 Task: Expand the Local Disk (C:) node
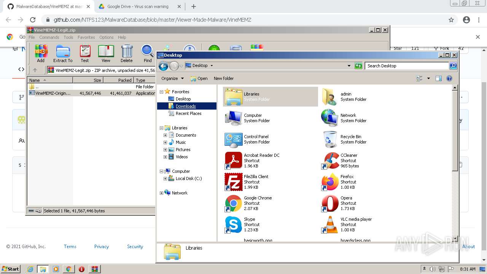pos(165,178)
